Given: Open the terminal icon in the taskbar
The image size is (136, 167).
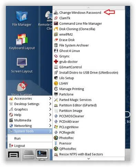Looking at the screenshot, I should tap(42, 155).
